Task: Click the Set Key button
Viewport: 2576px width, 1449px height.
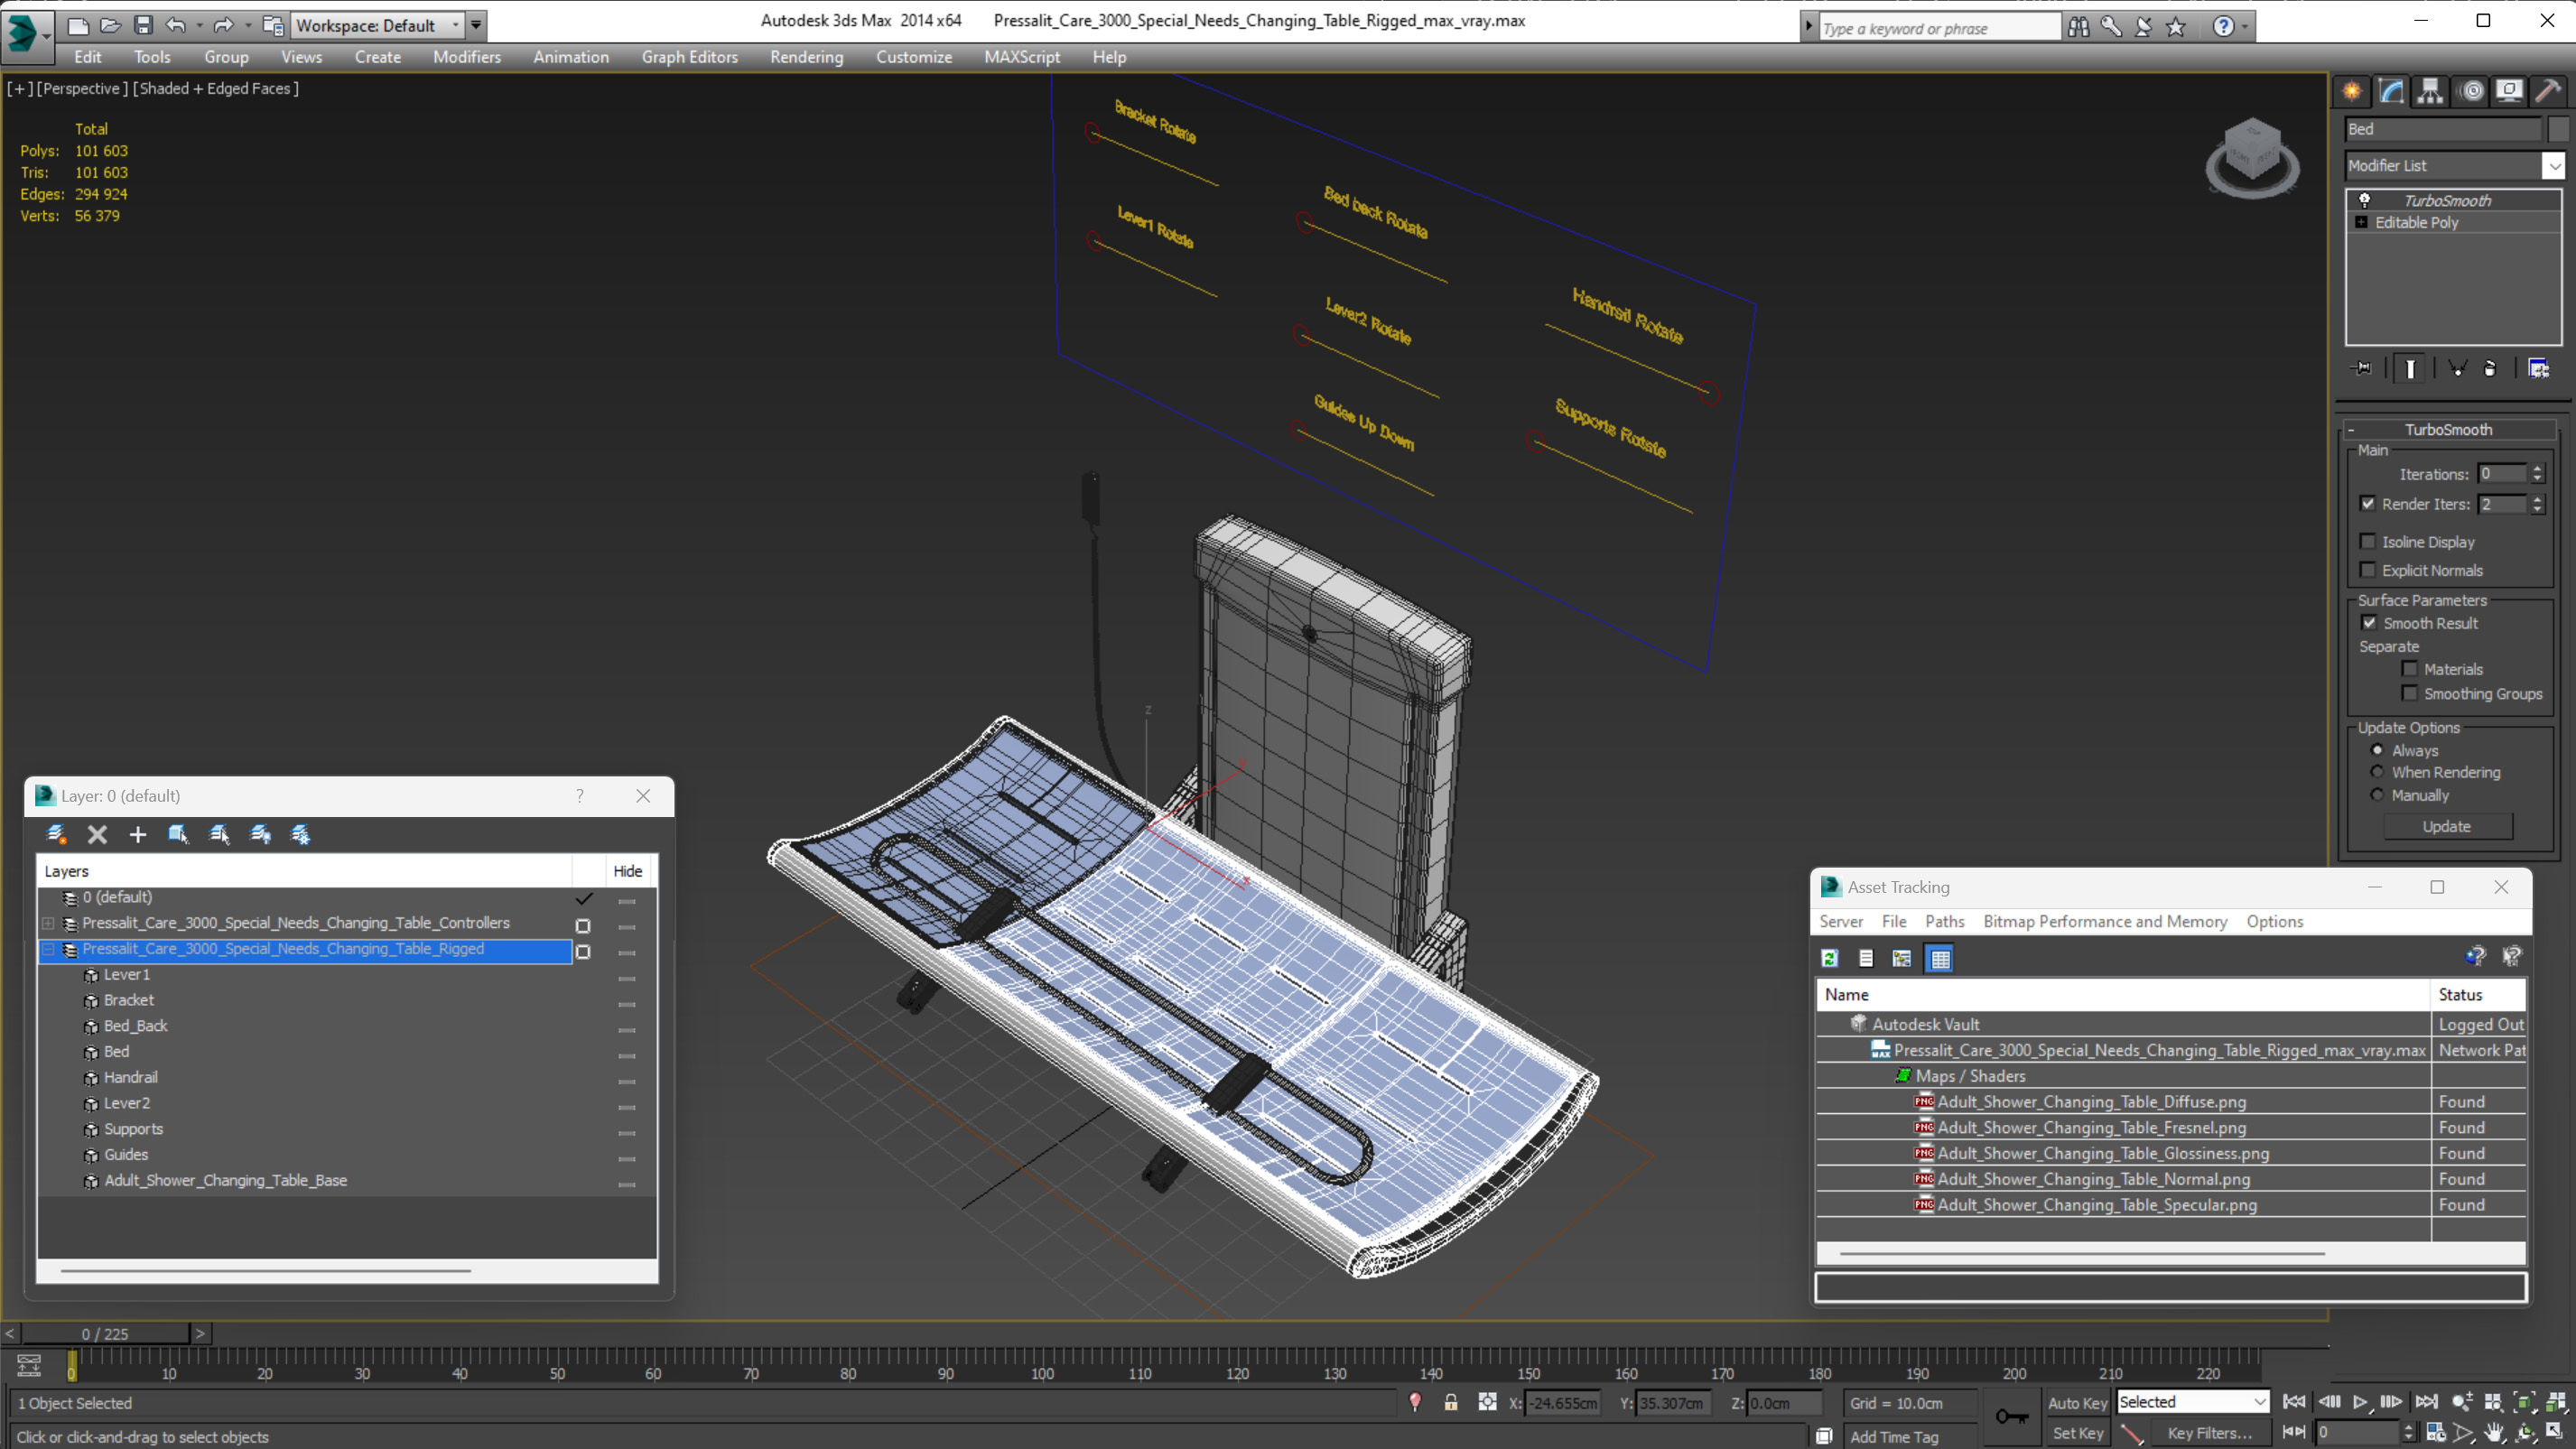Action: 2076,1433
